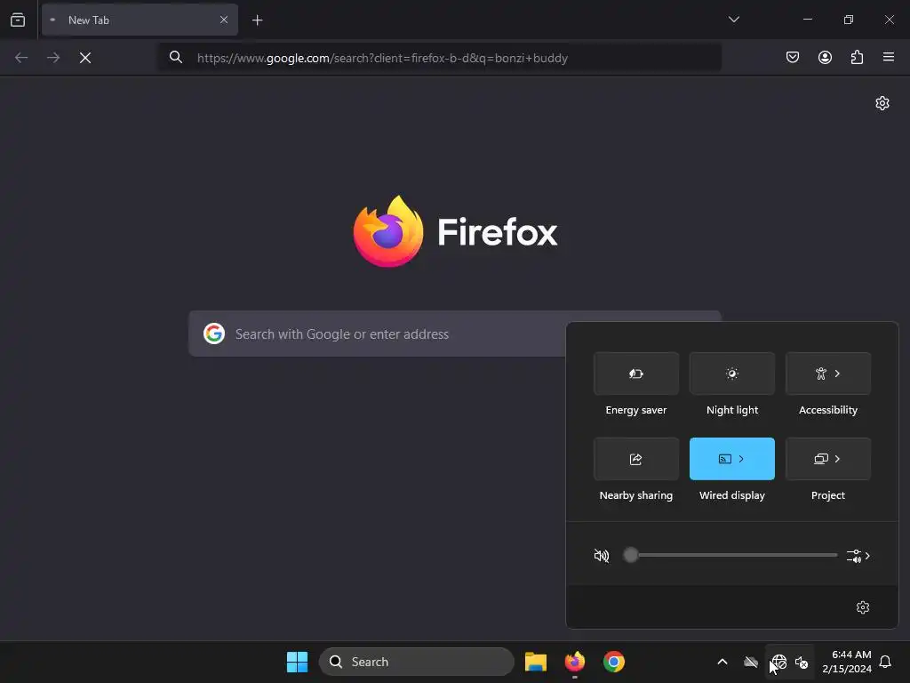Screen dimensions: 910x683
Task: Expand Wired display options chevron
Action: [x=741, y=459]
